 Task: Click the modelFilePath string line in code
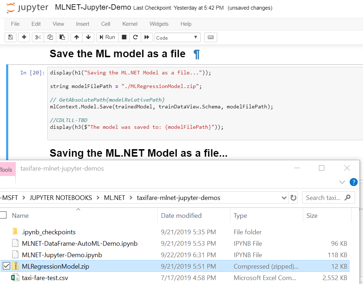point(126,87)
